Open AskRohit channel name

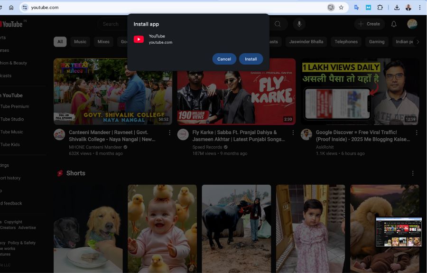325,147
